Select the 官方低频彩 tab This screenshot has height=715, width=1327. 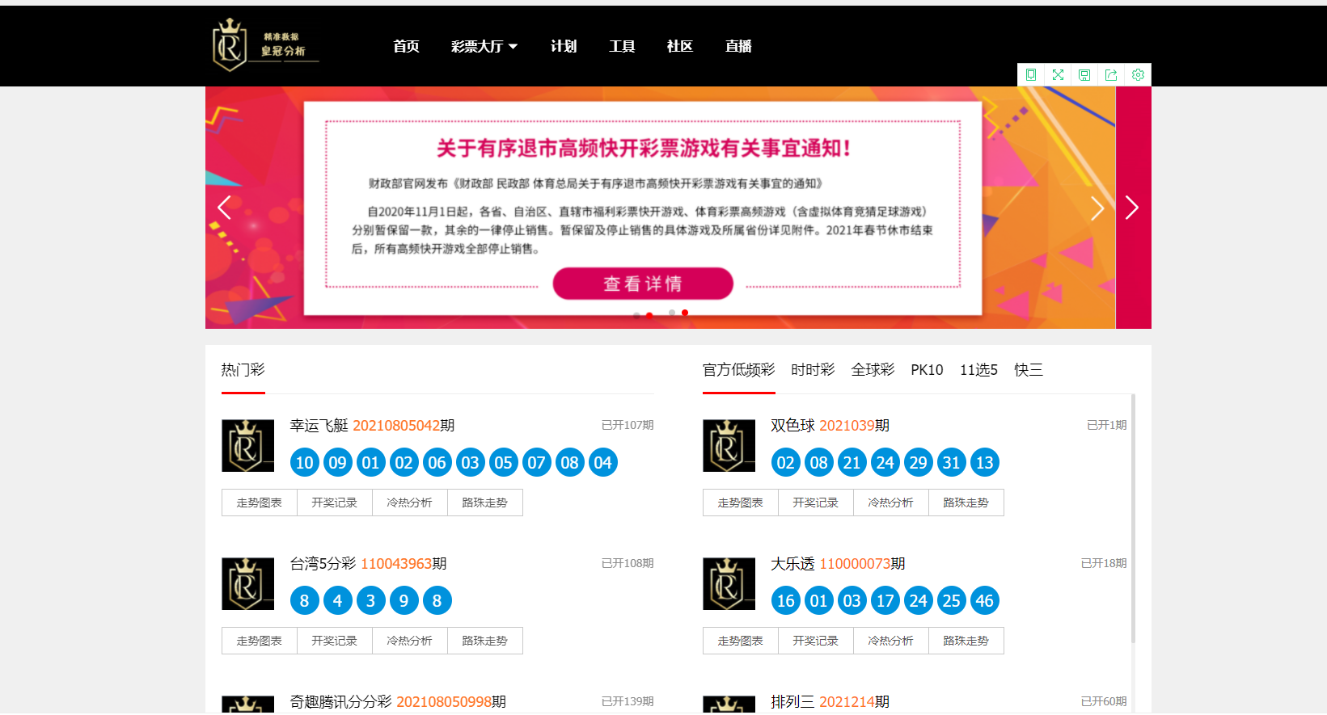coord(739,370)
